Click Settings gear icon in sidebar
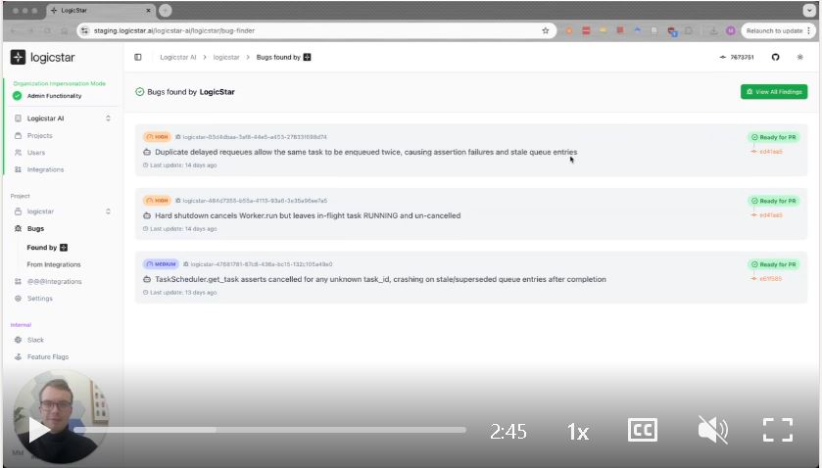822x468 pixels. click(x=18, y=299)
